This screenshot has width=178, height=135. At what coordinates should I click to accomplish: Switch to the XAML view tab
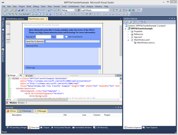tap(29, 76)
